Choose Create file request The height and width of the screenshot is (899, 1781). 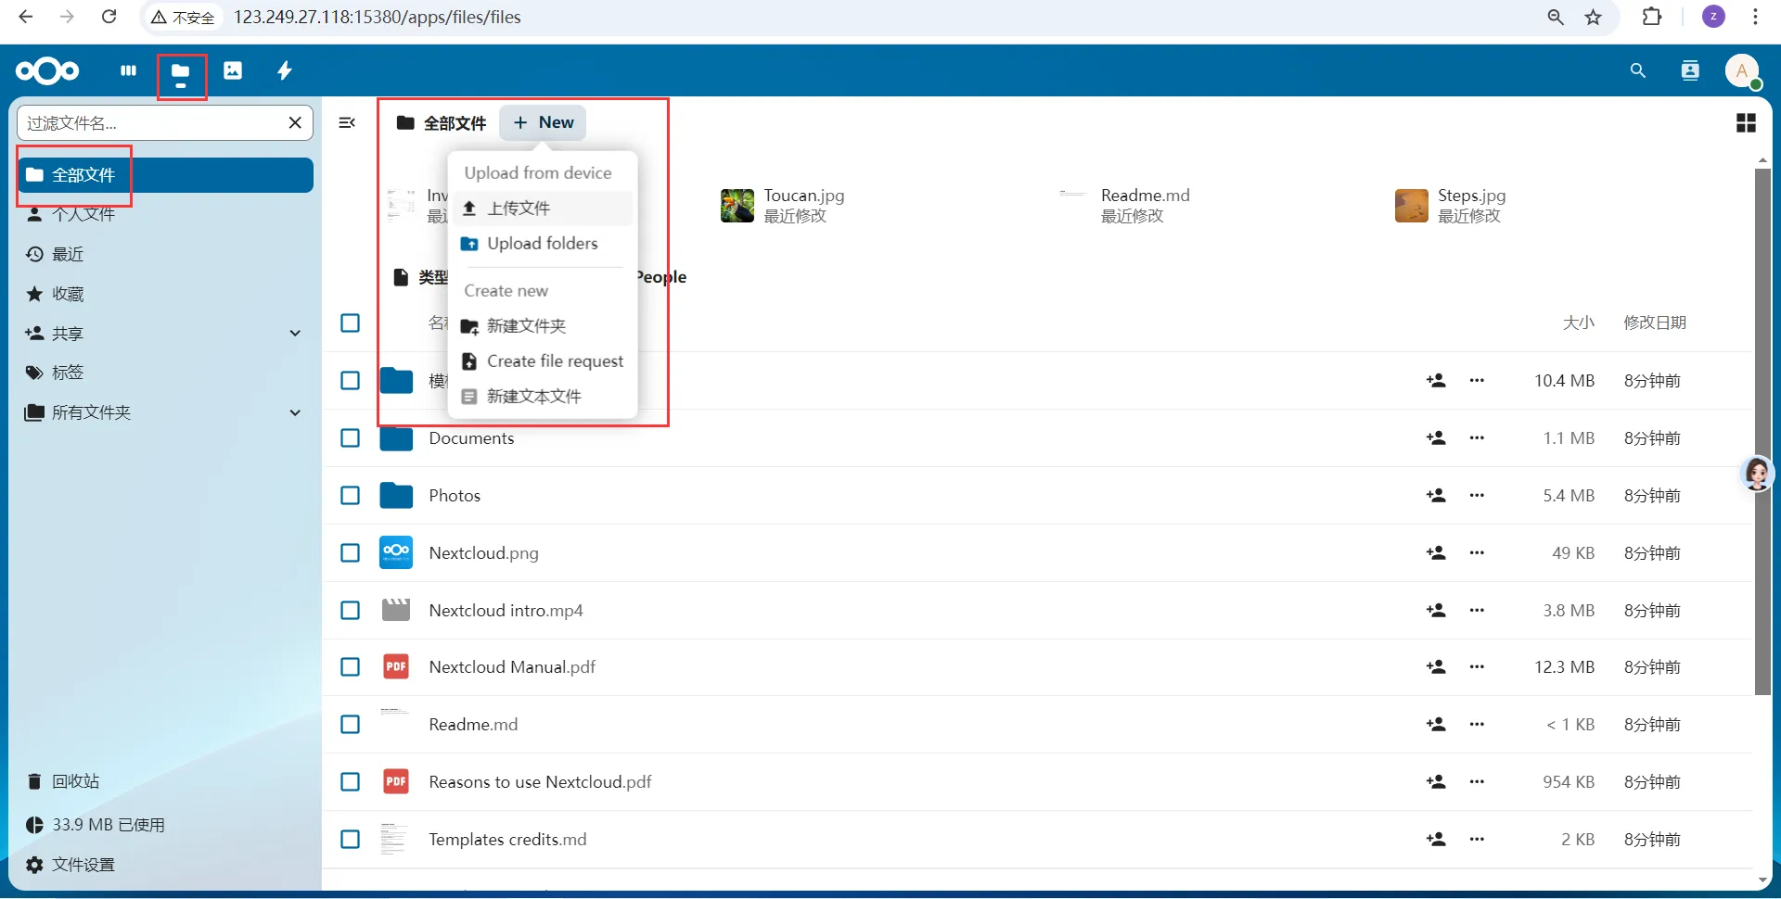point(543,361)
